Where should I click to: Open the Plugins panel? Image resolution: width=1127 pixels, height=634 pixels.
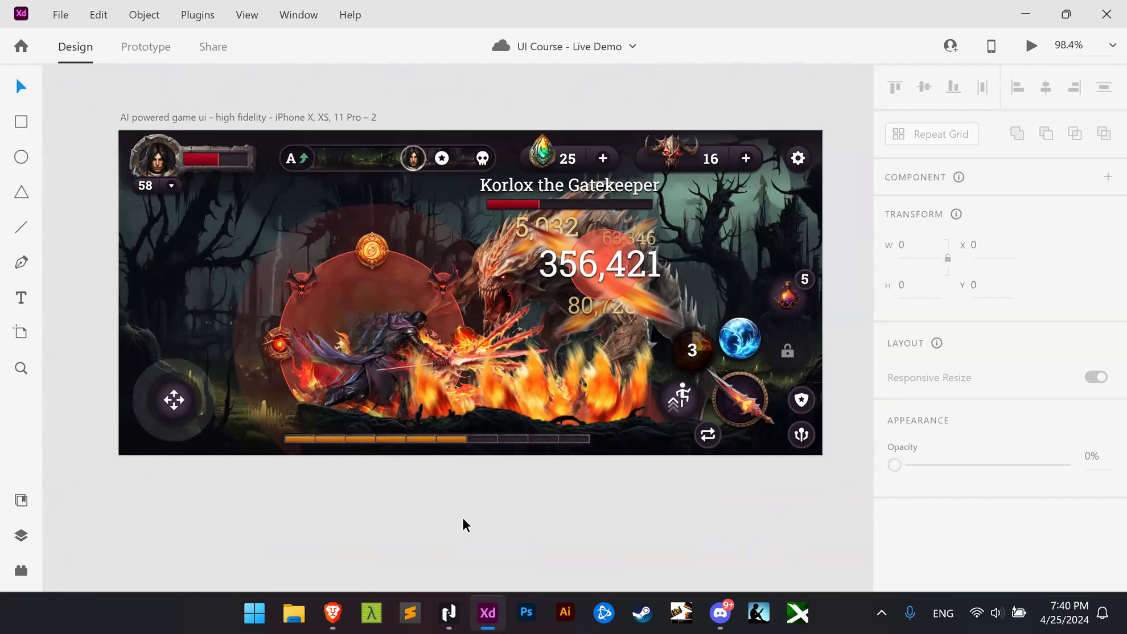click(x=21, y=571)
